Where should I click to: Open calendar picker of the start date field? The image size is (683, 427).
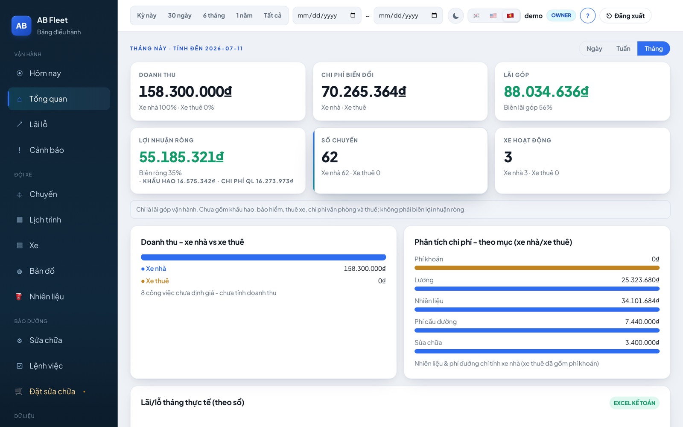[x=353, y=15]
